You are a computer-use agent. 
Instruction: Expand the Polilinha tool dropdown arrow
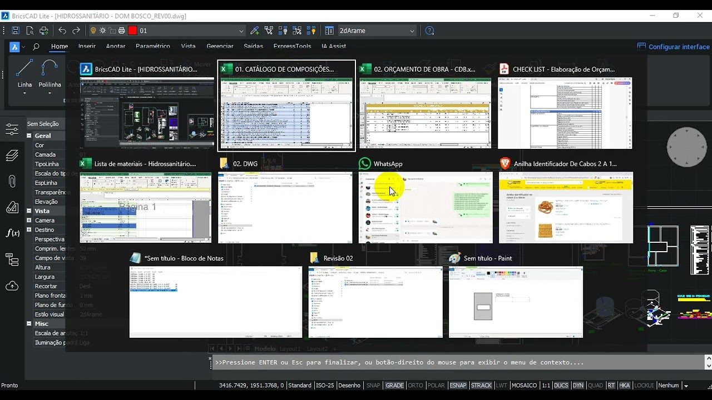50,93
